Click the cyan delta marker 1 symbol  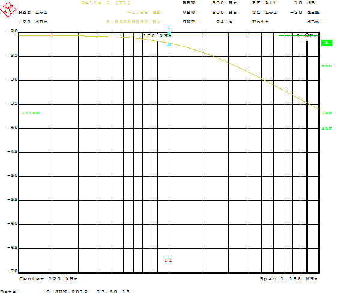pyautogui.click(x=169, y=44)
